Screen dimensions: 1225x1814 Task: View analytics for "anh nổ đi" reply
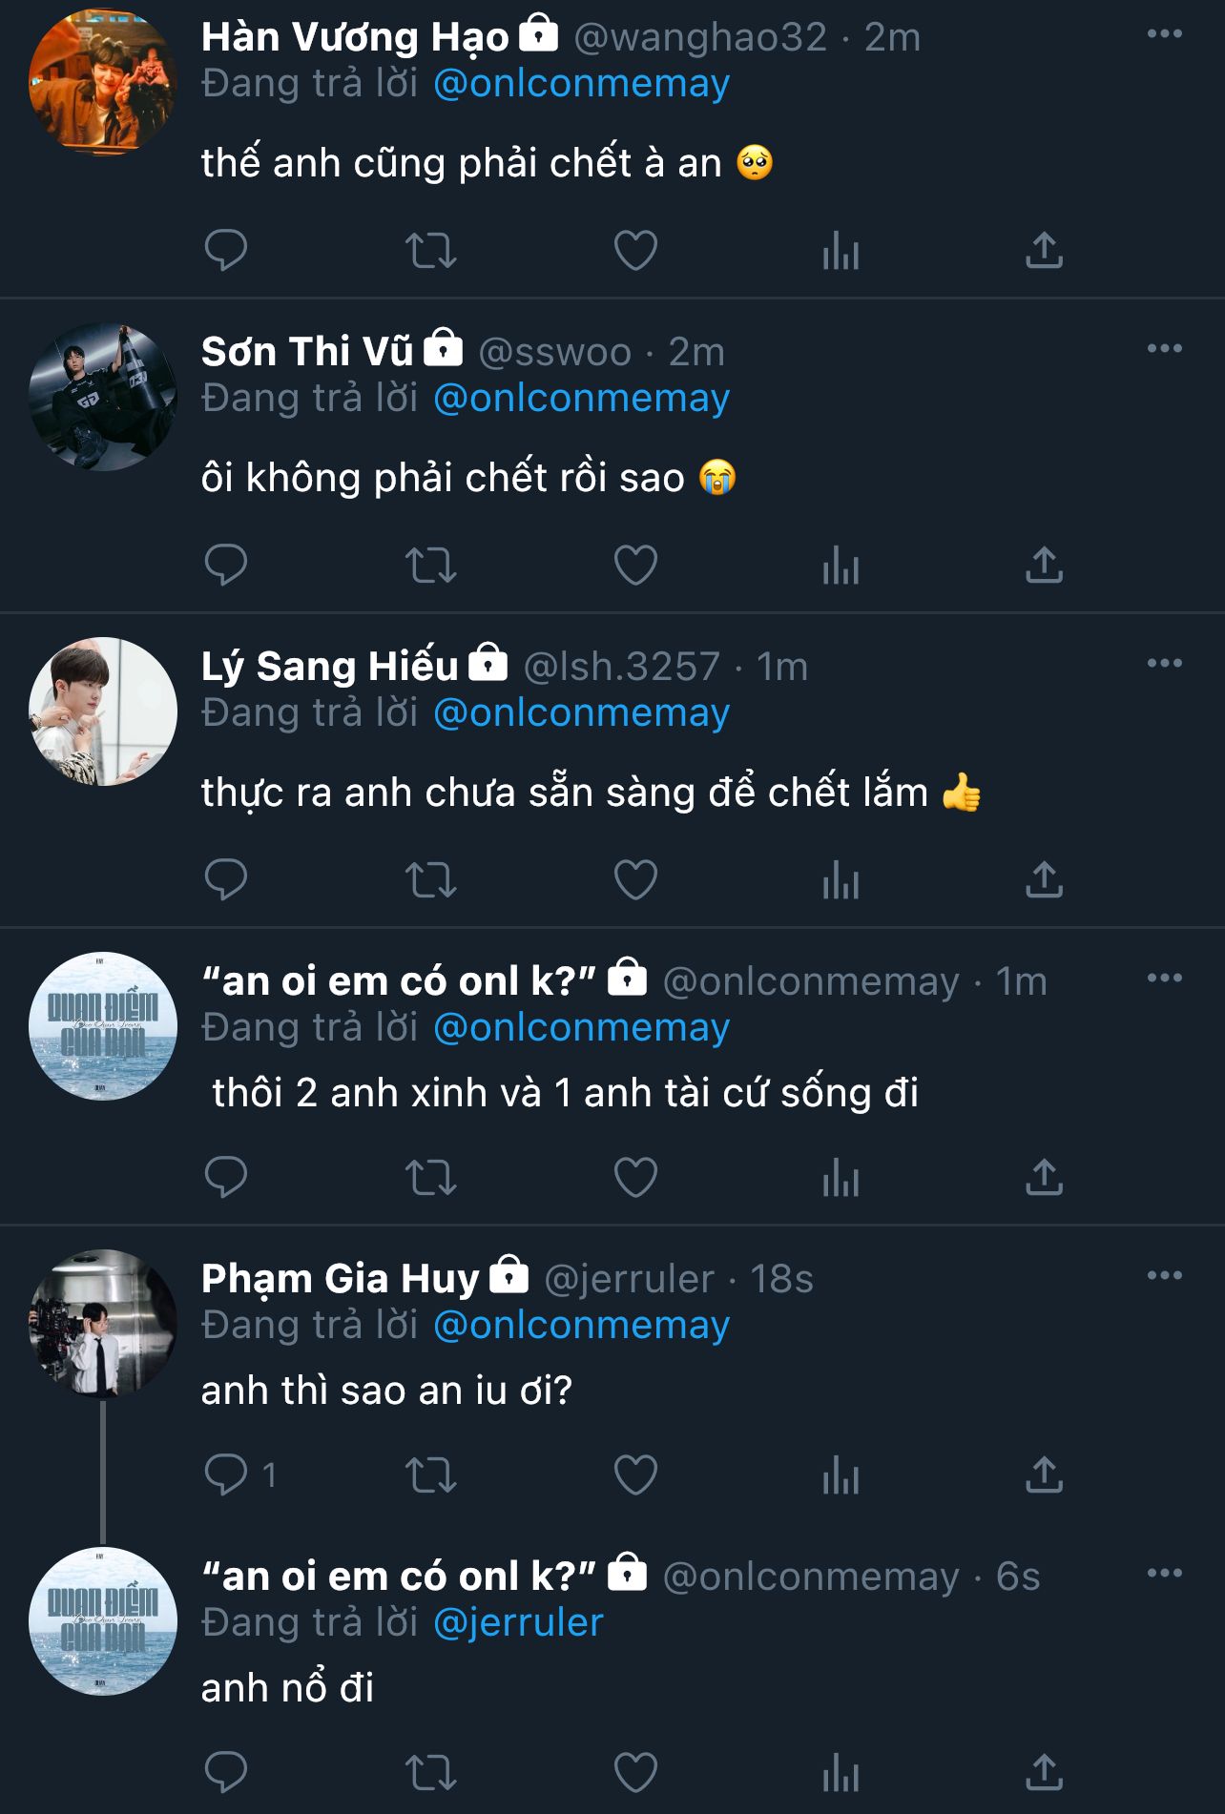(841, 1772)
